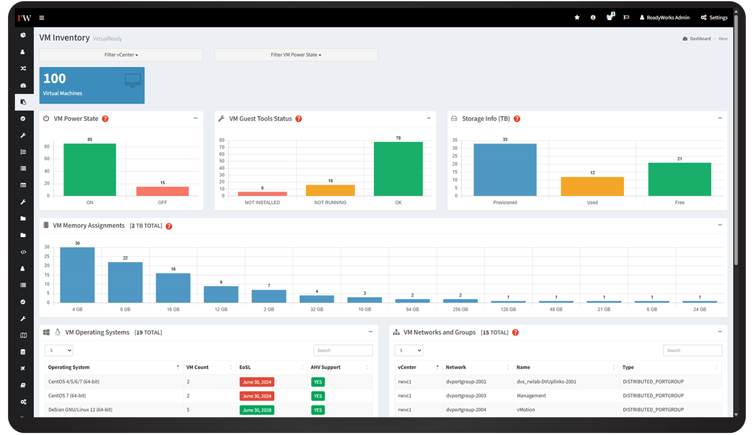The height and width of the screenshot is (435, 753).
Task: Click the favorites star in the top bar
Action: pos(577,17)
